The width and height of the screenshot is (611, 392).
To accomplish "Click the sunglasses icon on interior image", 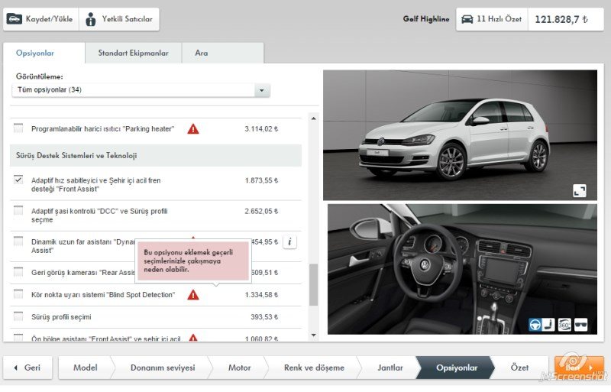I will click(x=581, y=324).
